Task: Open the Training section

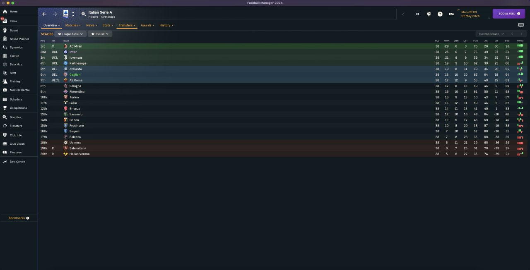Action: [15, 81]
